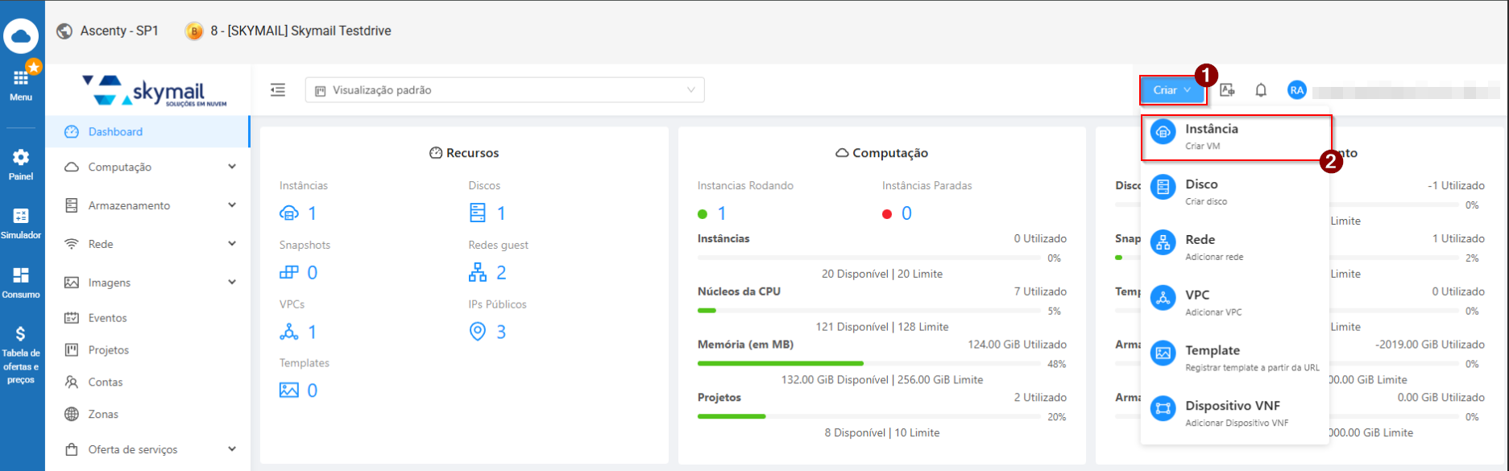The height and width of the screenshot is (471, 1509).
Task: Expand the Rede sidebar section
Action: 151,244
